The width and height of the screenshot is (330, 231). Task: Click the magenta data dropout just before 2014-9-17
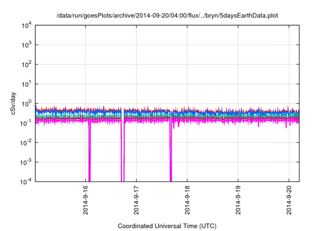click(x=123, y=152)
